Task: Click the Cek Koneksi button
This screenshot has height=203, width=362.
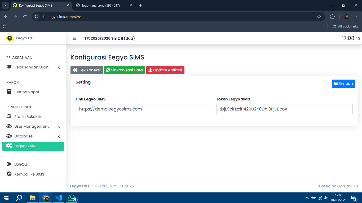Action: coord(87,70)
